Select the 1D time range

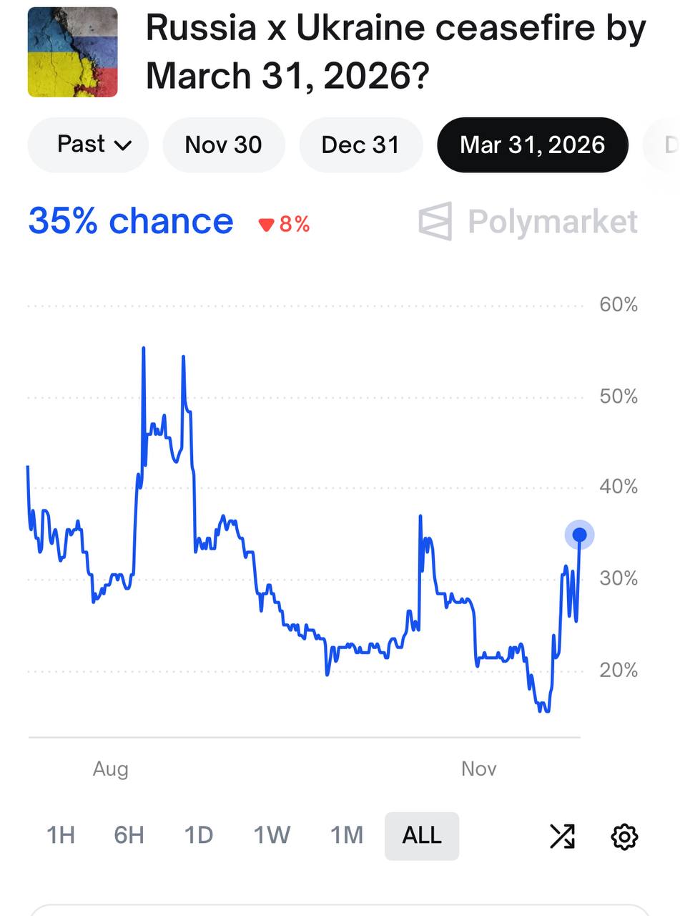click(x=199, y=836)
